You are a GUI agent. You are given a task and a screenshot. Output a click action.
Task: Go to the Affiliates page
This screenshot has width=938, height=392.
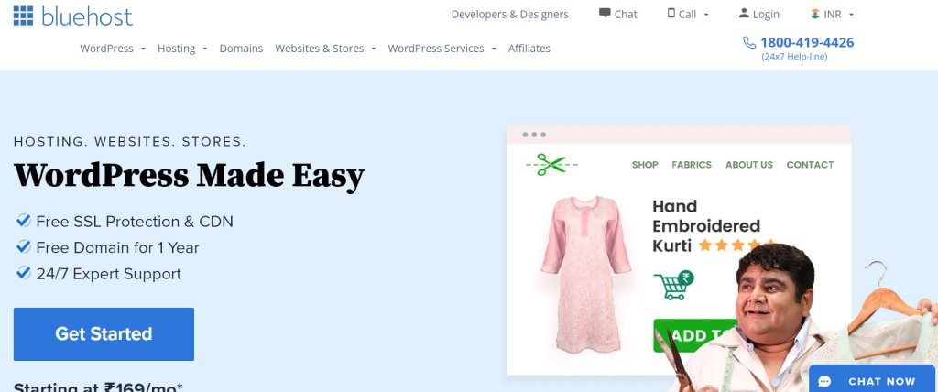click(529, 49)
